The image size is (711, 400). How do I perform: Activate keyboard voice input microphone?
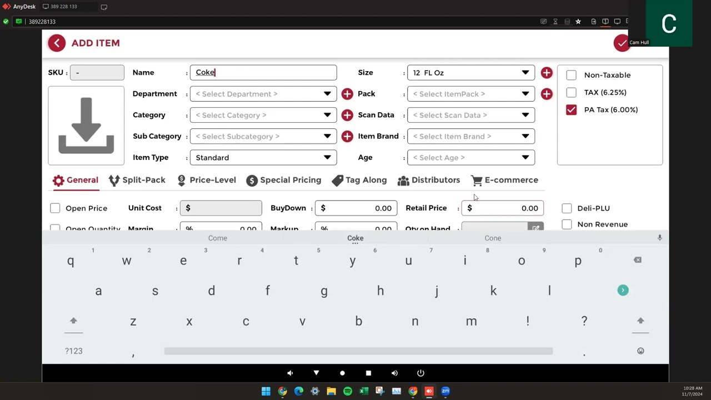tap(659, 238)
